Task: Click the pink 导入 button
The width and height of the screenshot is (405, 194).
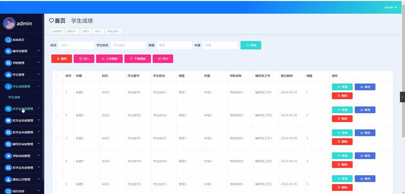Action: click(84, 59)
